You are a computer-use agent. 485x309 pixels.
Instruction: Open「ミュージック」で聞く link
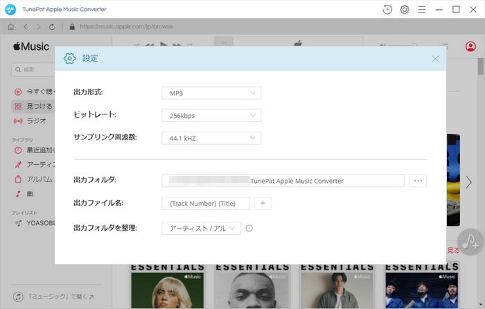coord(53,297)
